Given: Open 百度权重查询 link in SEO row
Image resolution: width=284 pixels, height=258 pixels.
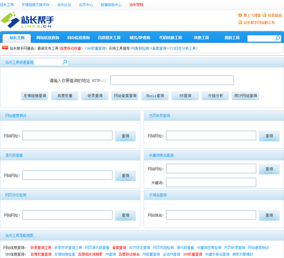Looking at the screenshot, I should (x=41, y=254).
